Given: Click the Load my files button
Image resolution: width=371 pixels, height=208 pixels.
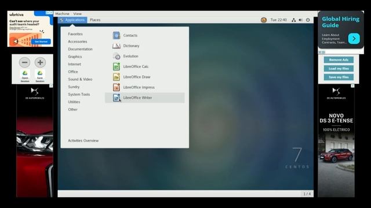Looking at the screenshot, I should pyautogui.click(x=339, y=69).
